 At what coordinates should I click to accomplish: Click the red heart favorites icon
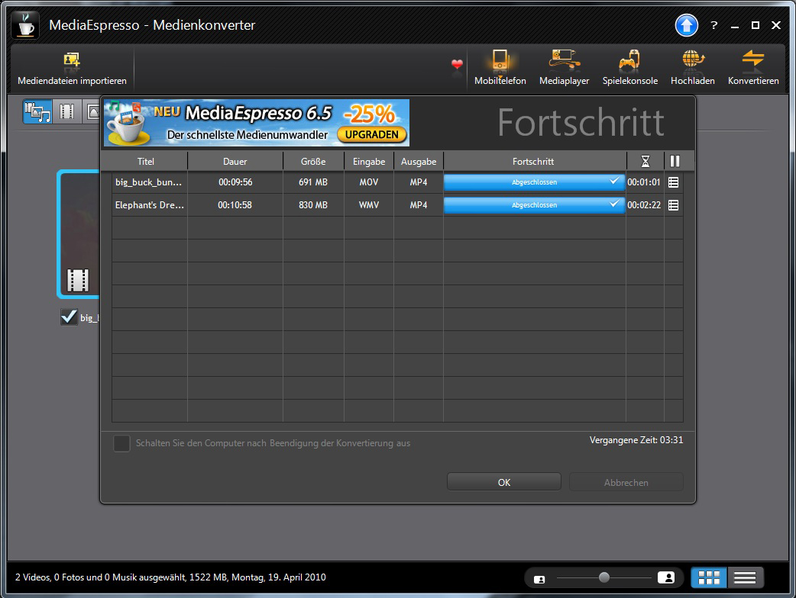click(x=457, y=64)
